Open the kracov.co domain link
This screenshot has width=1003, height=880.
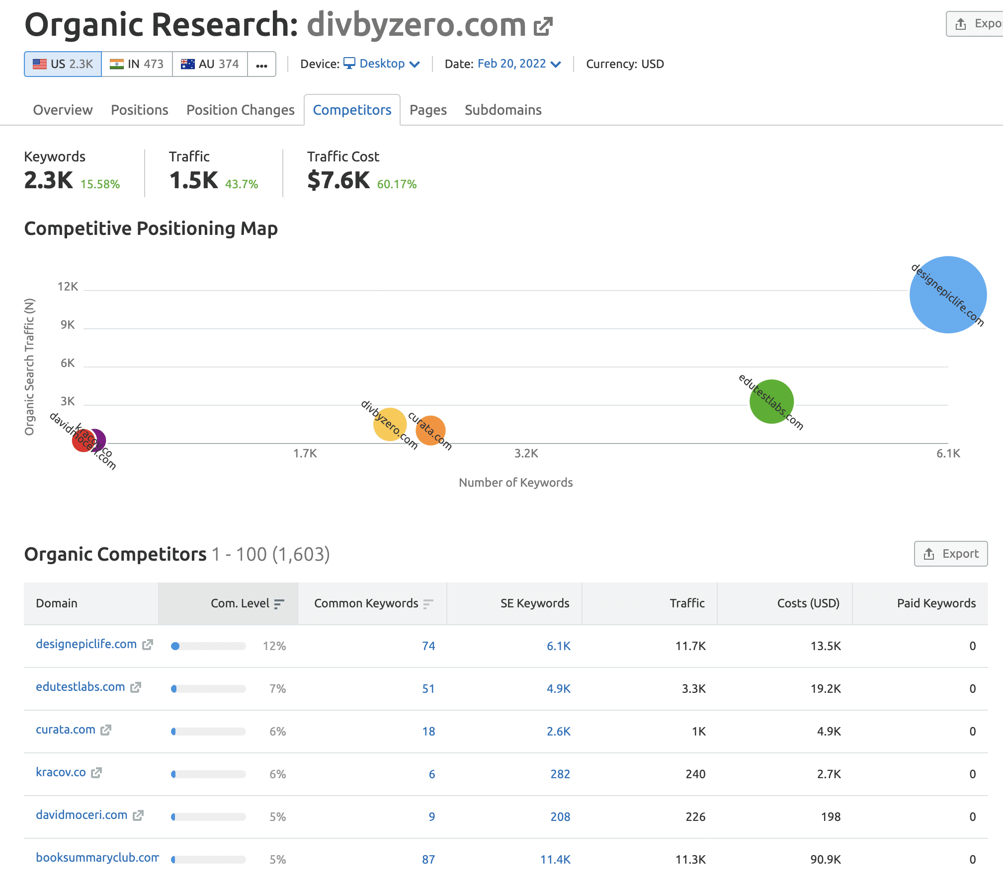tap(61, 772)
